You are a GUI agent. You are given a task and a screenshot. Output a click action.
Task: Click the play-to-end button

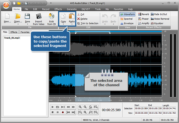pos(63,107)
